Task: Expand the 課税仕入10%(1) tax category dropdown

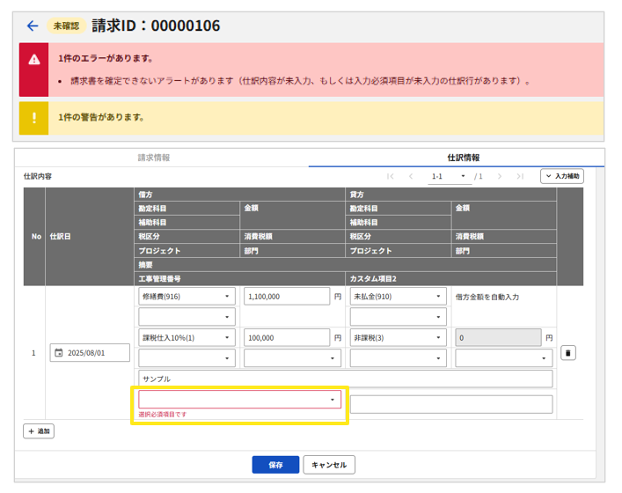Action: pos(187,337)
